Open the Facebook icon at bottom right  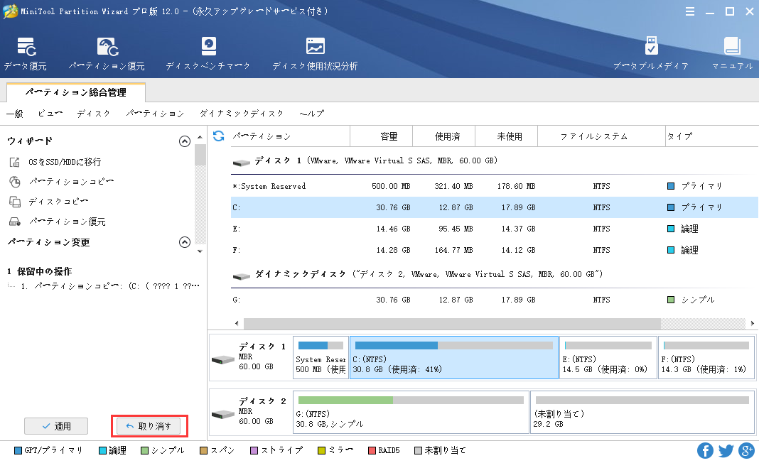(x=704, y=450)
